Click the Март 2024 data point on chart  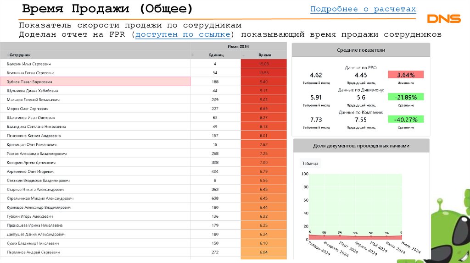(340, 235)
